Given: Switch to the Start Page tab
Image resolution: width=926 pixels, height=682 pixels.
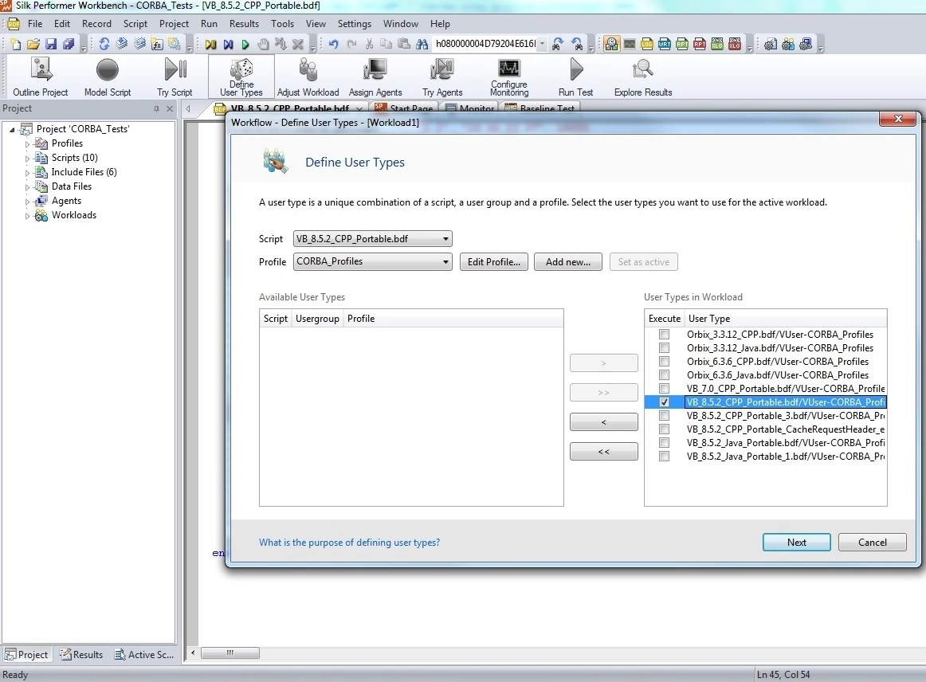Looking at the screenshot, I should pos(405,108).
